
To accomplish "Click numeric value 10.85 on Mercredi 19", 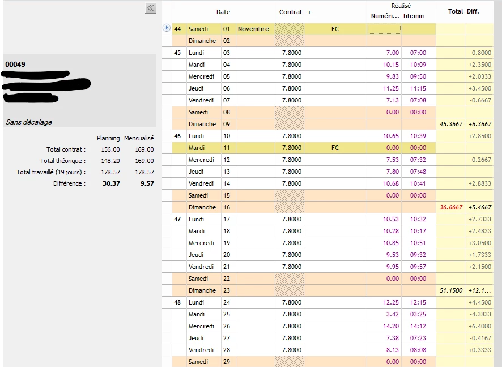I will (391, 243).
